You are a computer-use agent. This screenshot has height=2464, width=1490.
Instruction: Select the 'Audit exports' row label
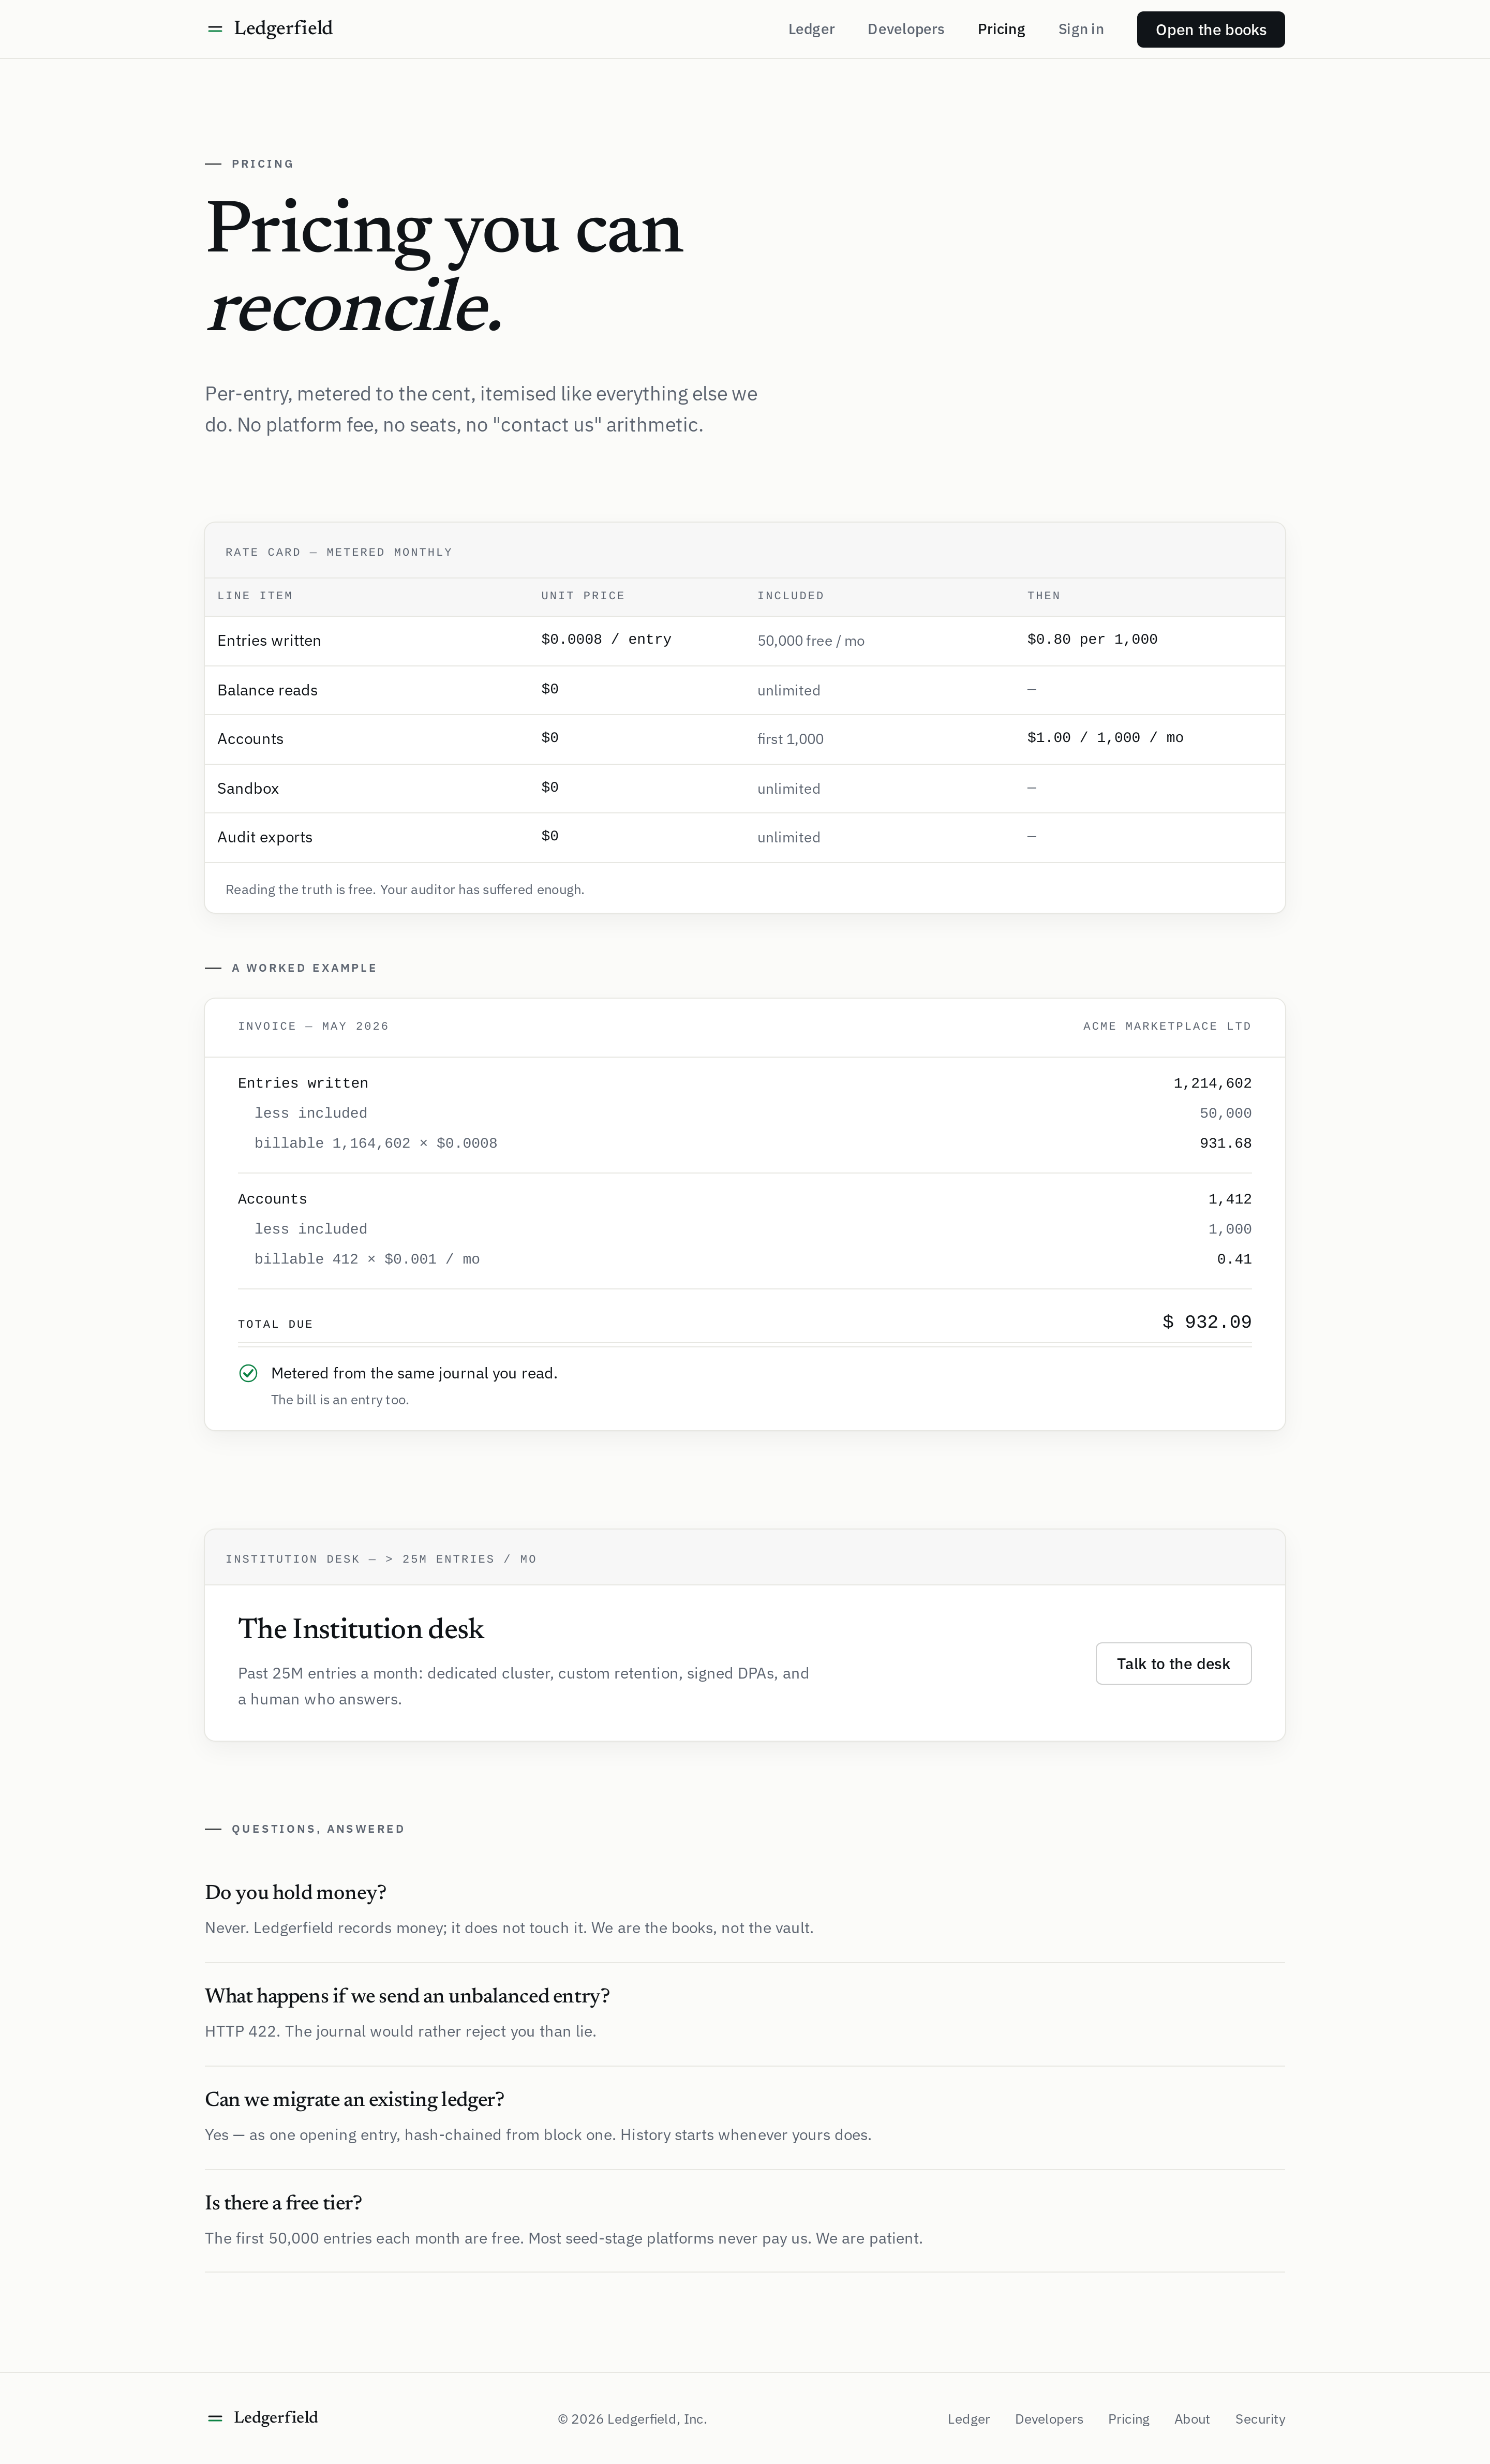pyautogui.click(x=265, y=837)
